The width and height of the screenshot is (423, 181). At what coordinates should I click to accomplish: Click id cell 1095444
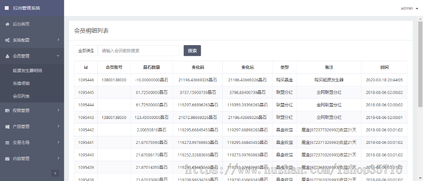click(x=86, y=105)
